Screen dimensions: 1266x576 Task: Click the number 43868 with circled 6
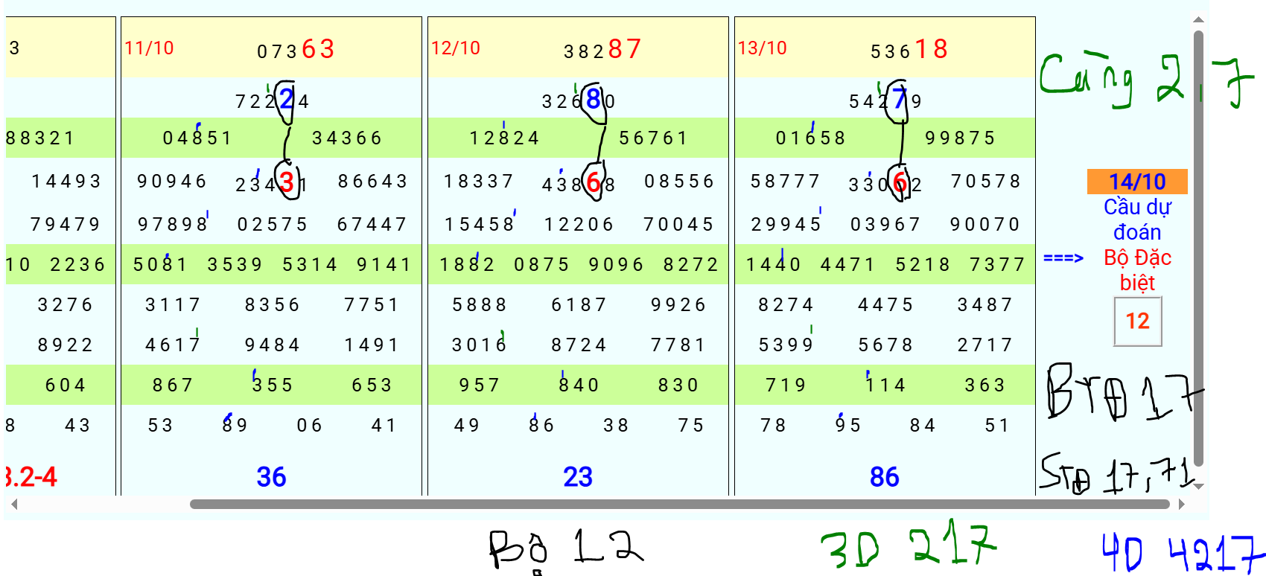pos(579,182)
